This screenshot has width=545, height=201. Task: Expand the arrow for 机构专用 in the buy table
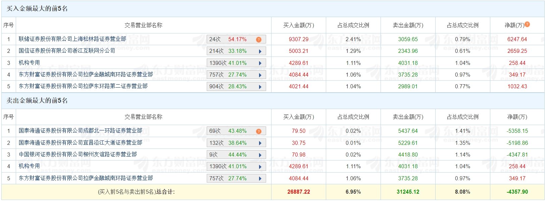pos(260,63)
